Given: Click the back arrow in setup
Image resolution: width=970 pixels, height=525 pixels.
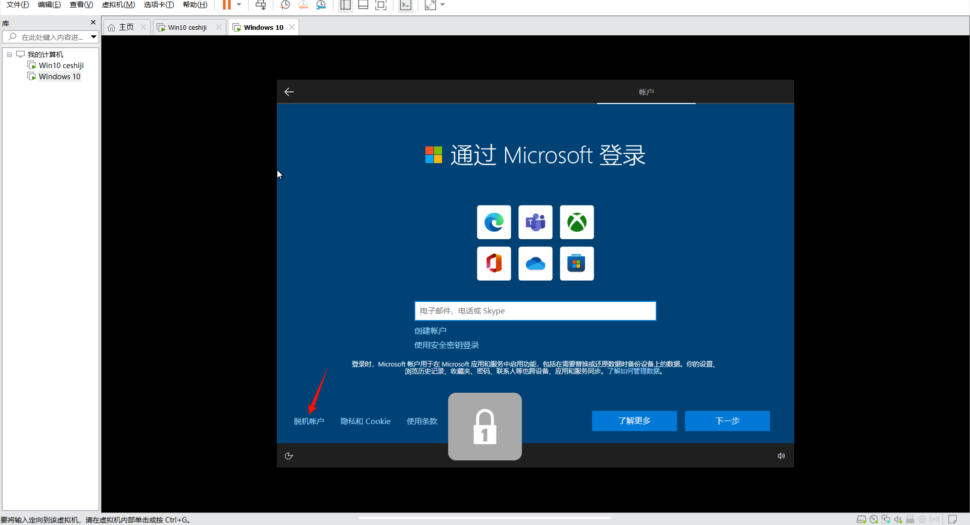Looking at the screenshot, I should [289, 92].
